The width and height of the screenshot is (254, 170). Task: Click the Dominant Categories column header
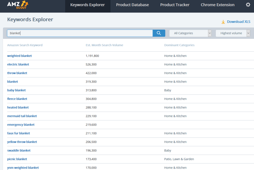(179, 45)
